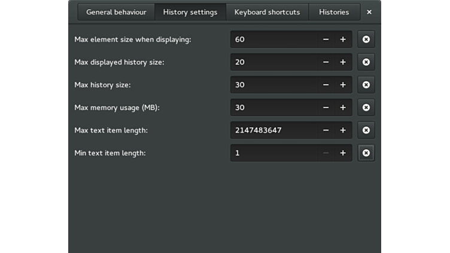The height and width of the screenshot is (253, 450).
Task: Open the Keyboard shortcuts tab
Action: coord(267,12)
